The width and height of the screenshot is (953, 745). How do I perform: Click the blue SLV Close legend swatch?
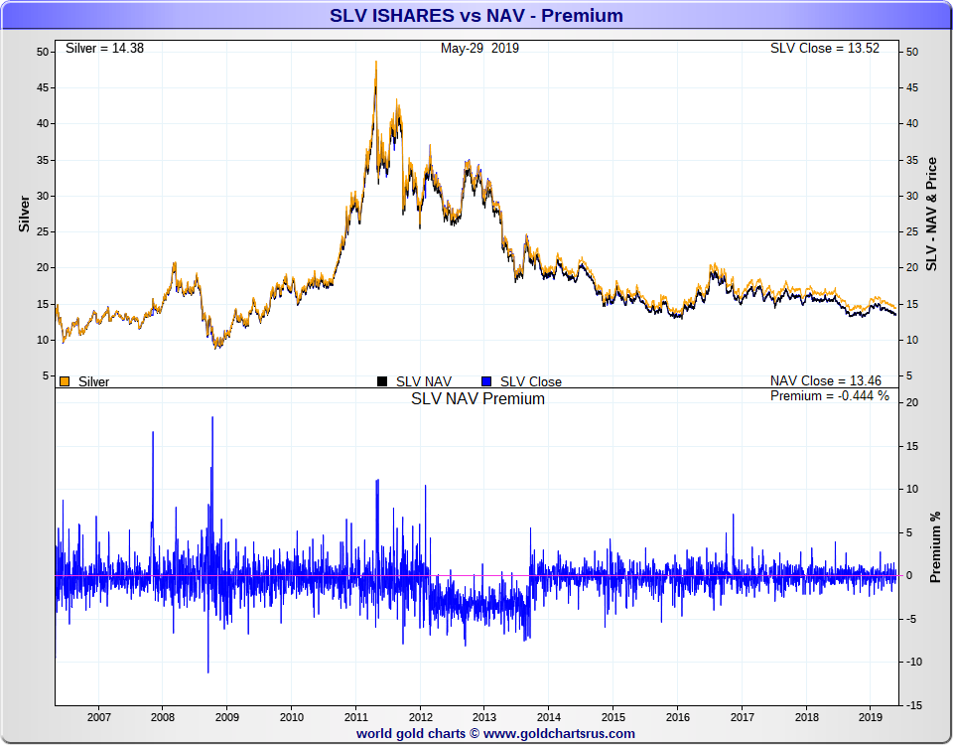(x=486, y=381)
